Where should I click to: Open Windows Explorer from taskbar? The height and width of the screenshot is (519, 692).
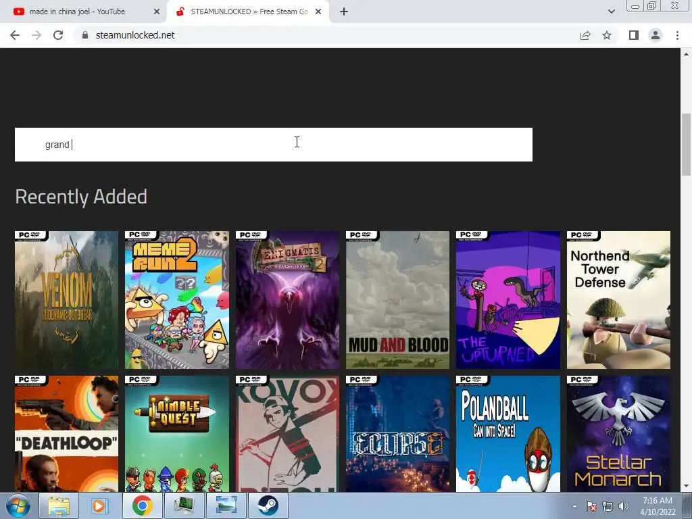(59, 505)
